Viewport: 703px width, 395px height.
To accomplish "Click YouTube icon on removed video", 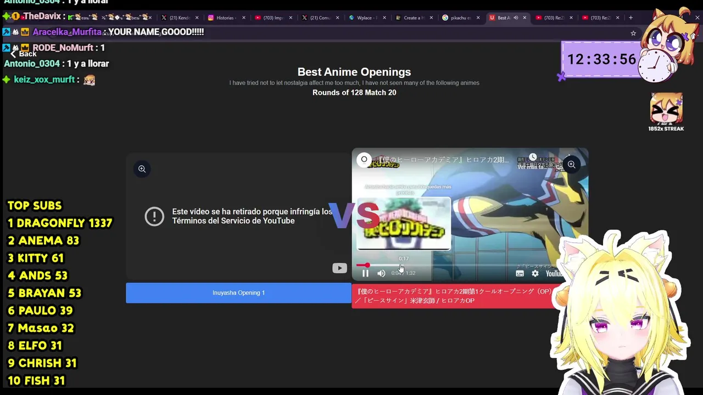I will click(x=339, y=268).
